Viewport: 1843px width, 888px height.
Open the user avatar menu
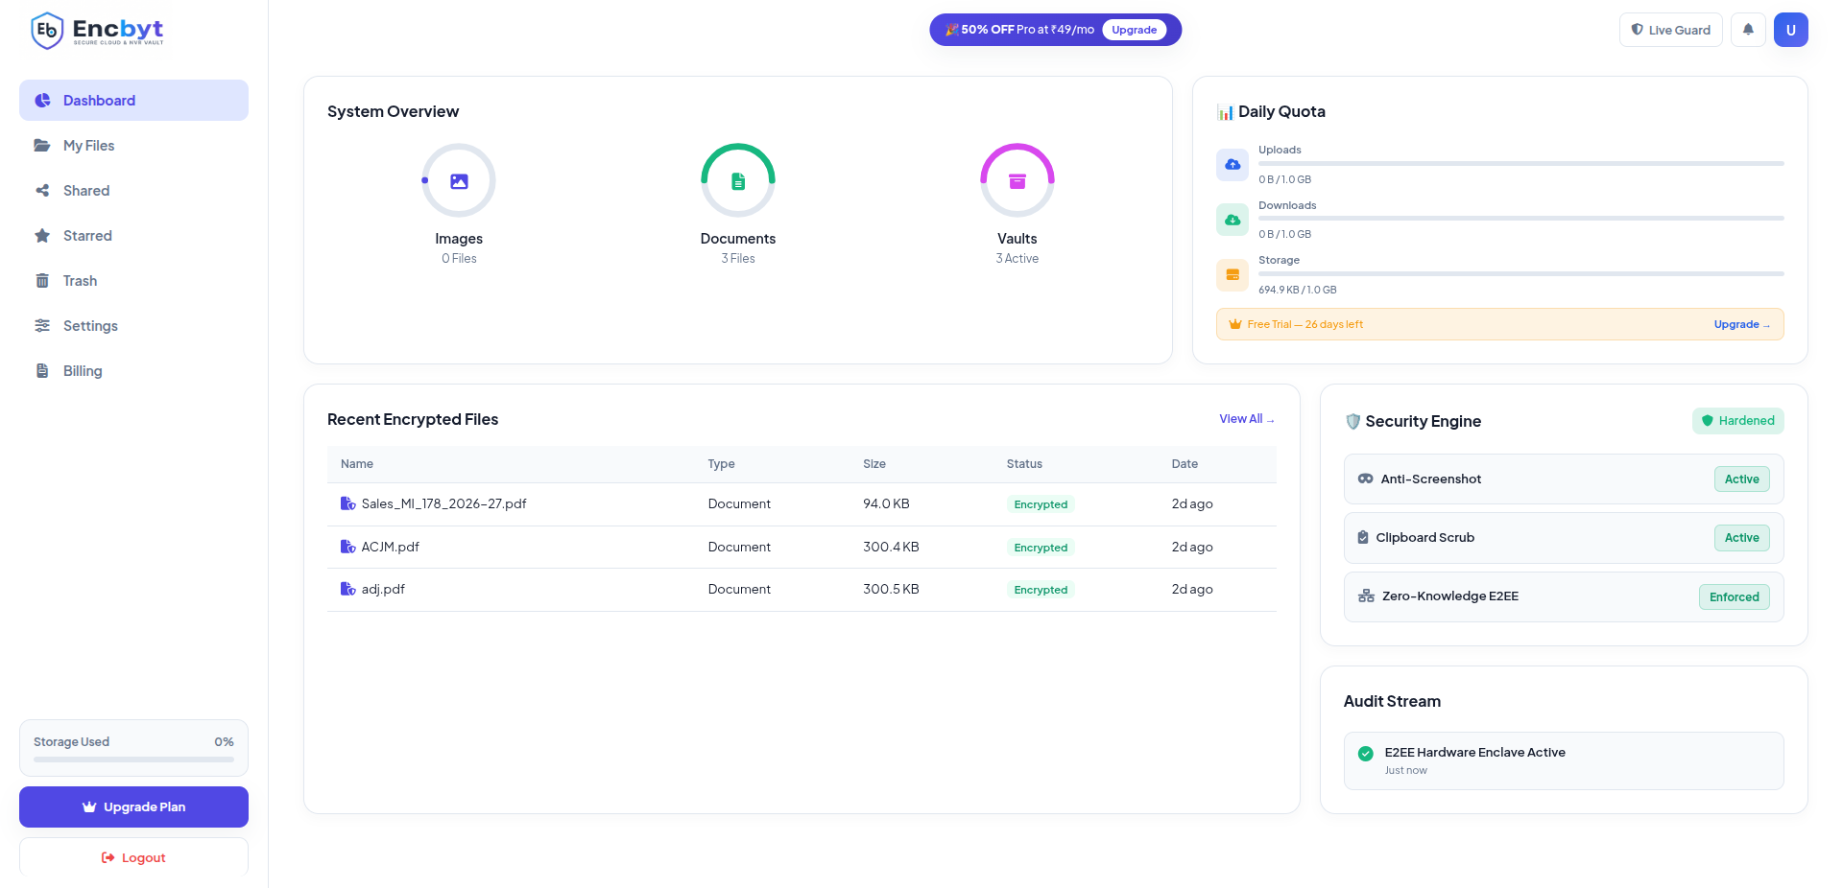1790,30
